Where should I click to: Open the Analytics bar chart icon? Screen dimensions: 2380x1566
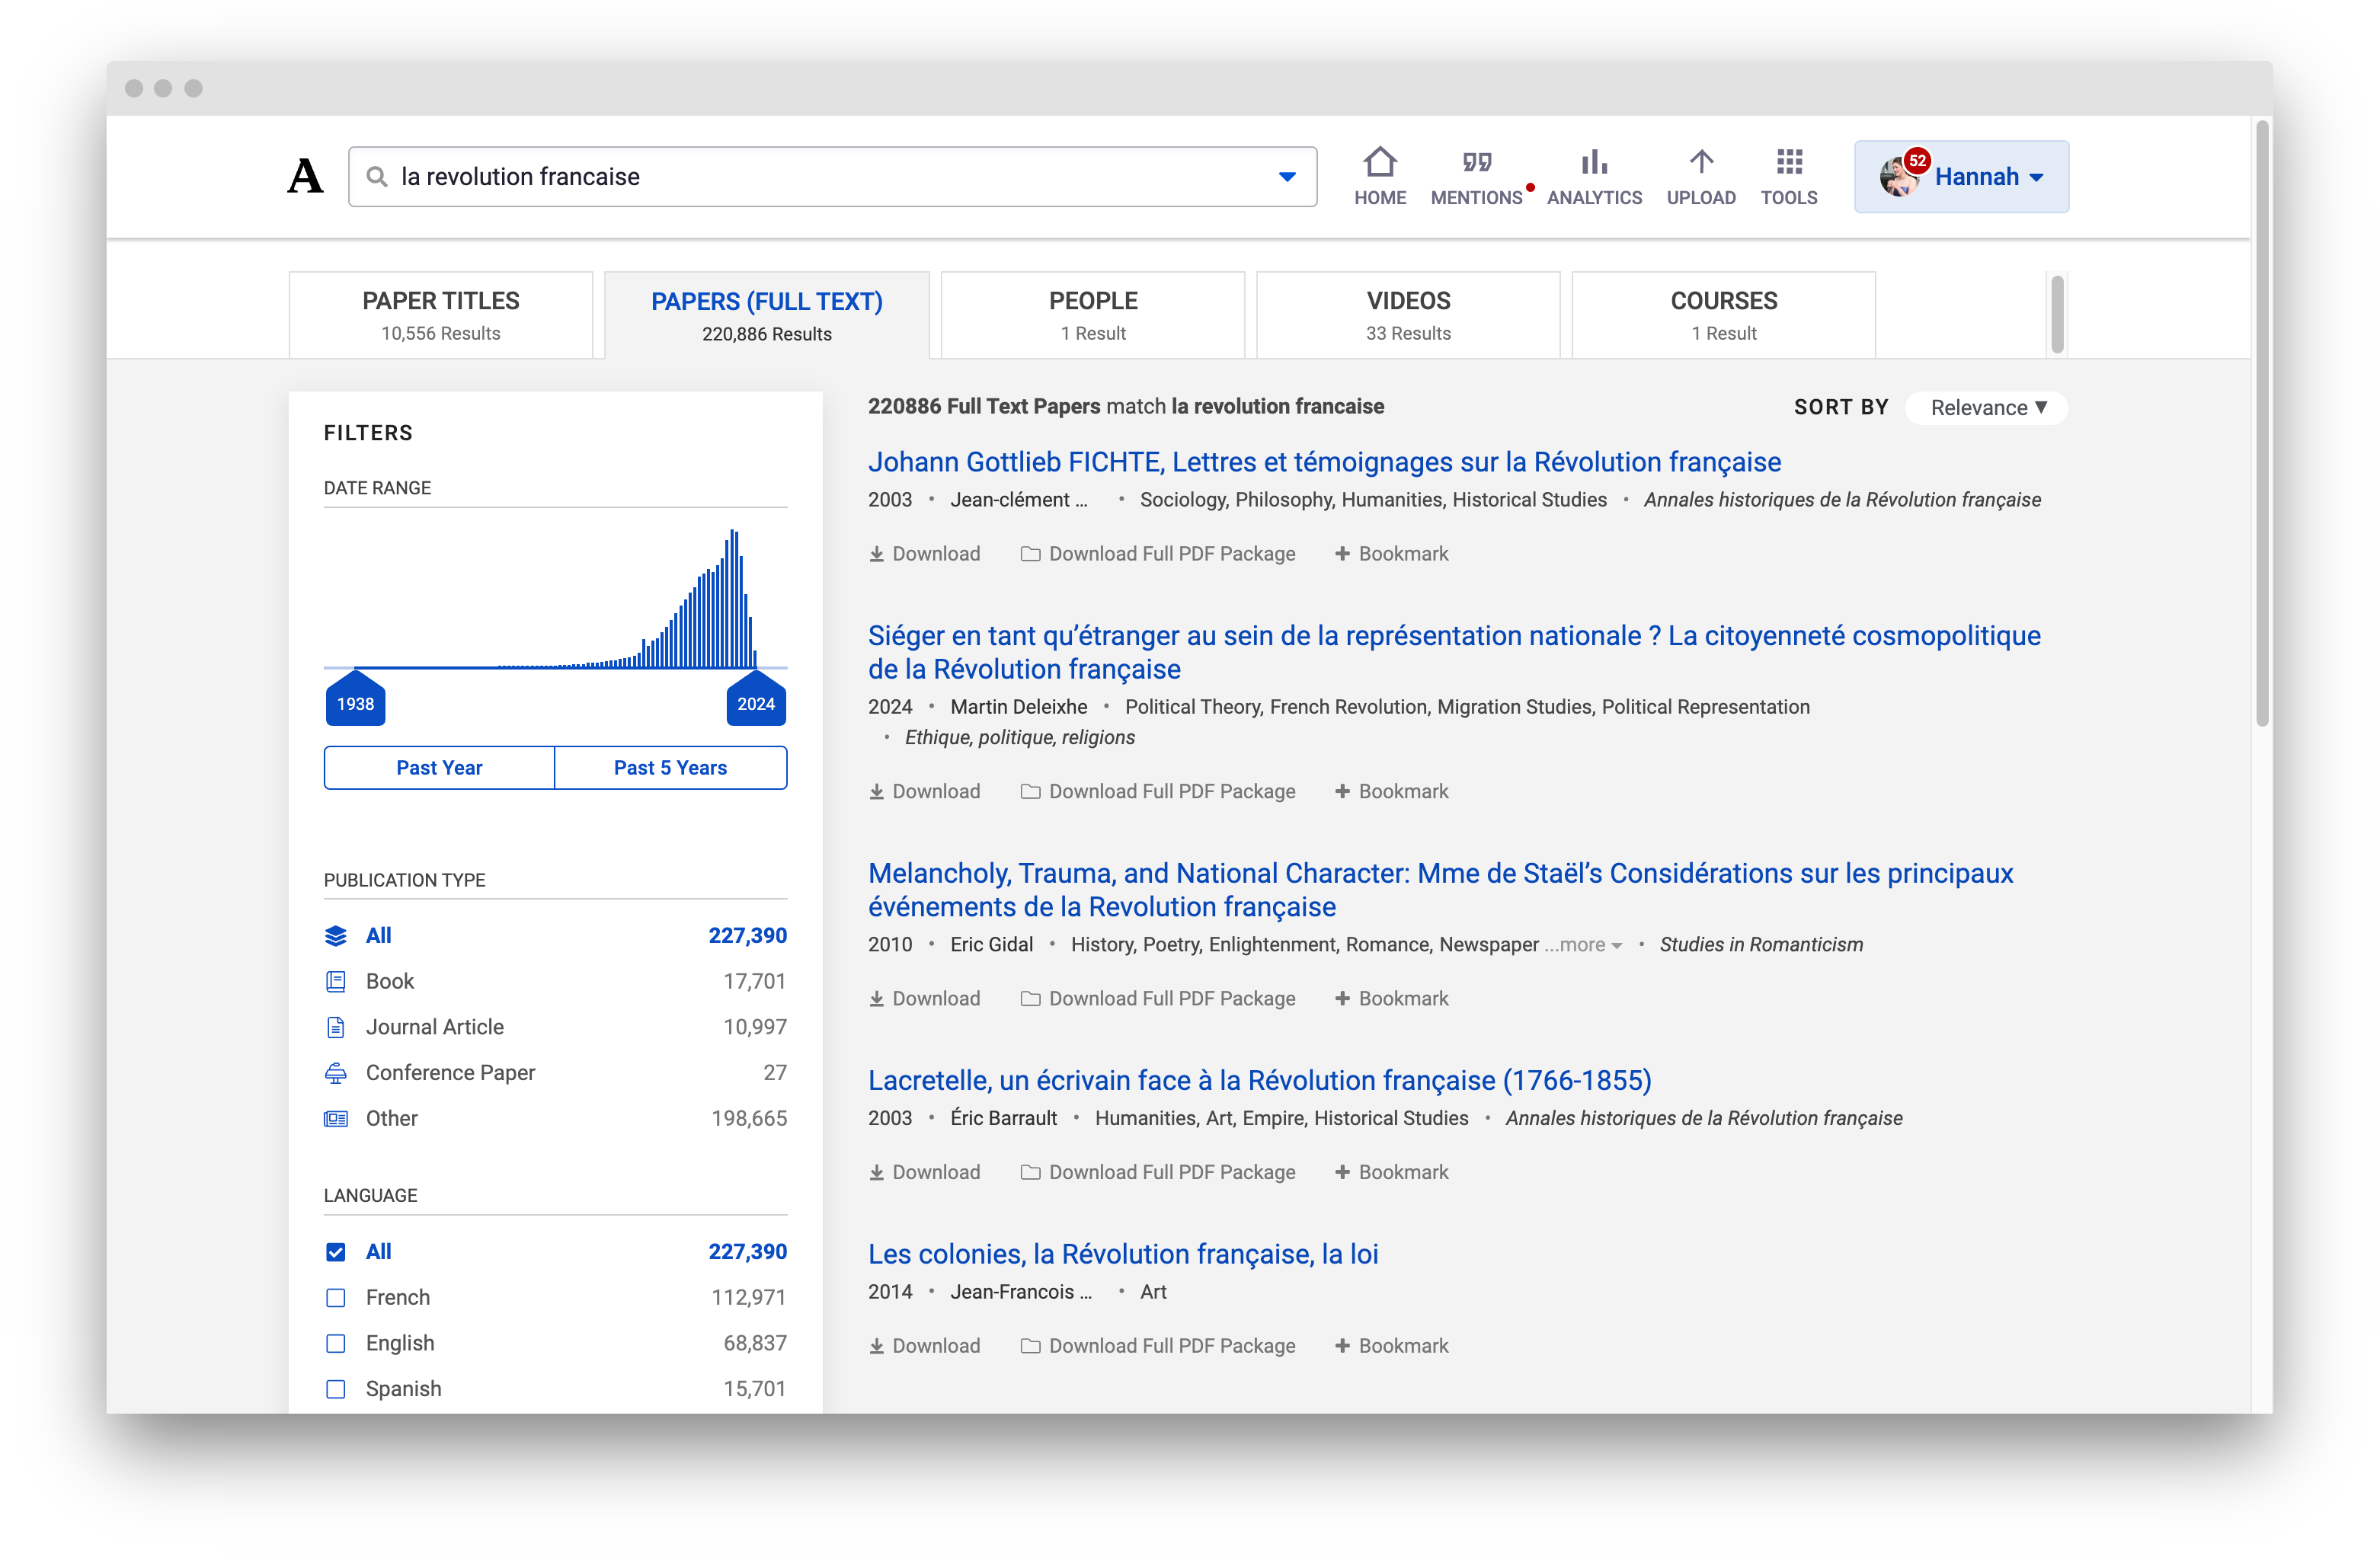(1594, 162)
